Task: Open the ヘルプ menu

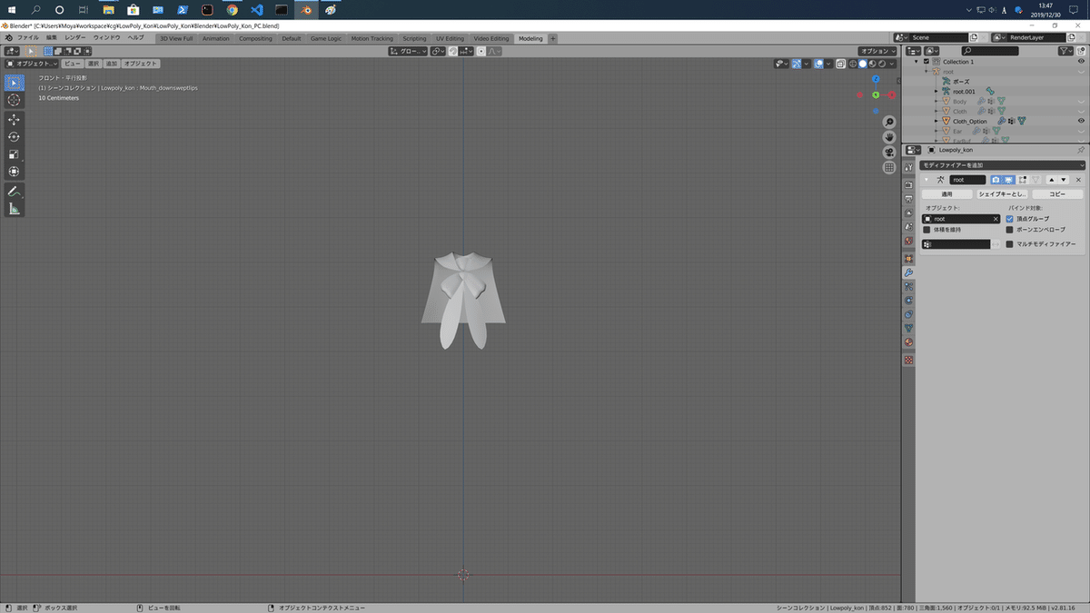Action: point(135,38)
